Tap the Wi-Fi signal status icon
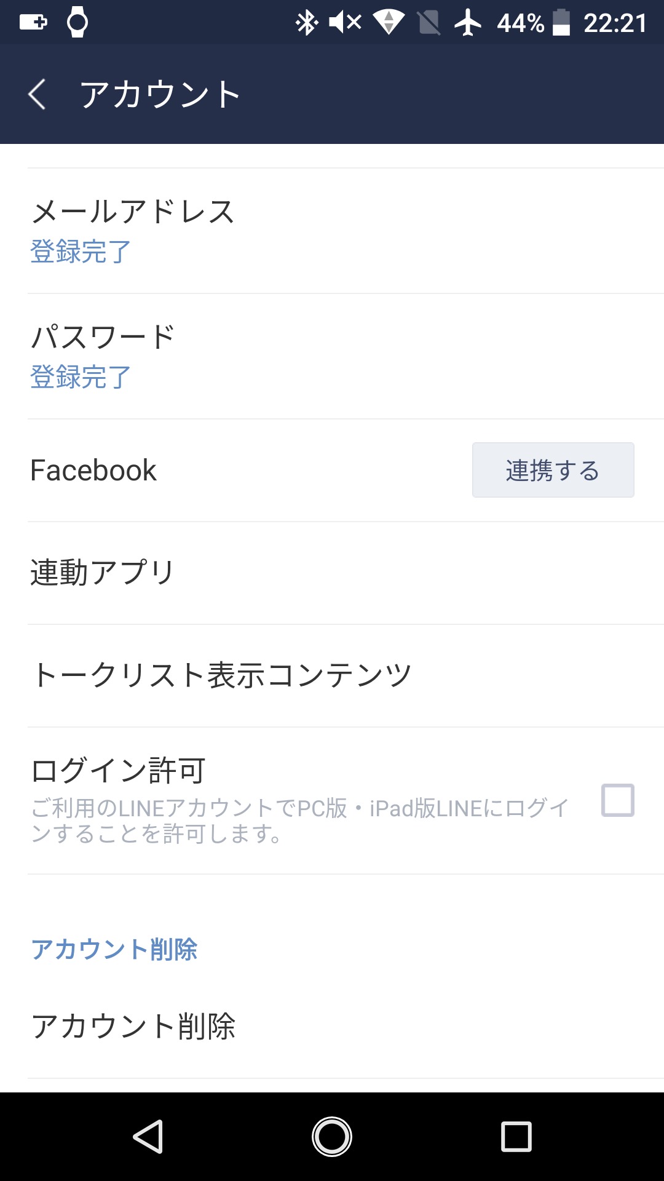Screen dimensions: 664x1181 (388, 23)
